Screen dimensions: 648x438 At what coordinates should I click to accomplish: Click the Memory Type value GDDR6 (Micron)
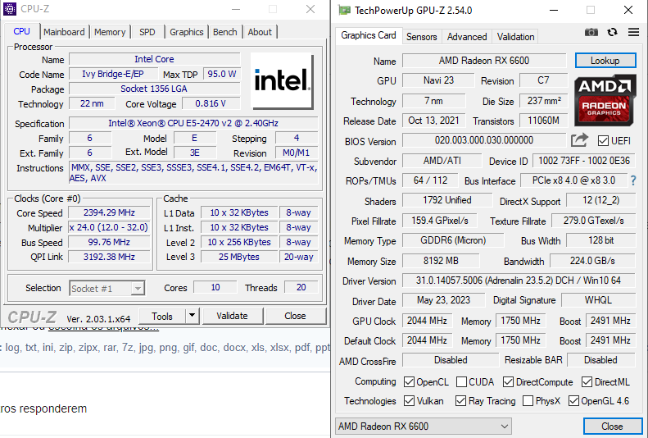tap(453, 240)
